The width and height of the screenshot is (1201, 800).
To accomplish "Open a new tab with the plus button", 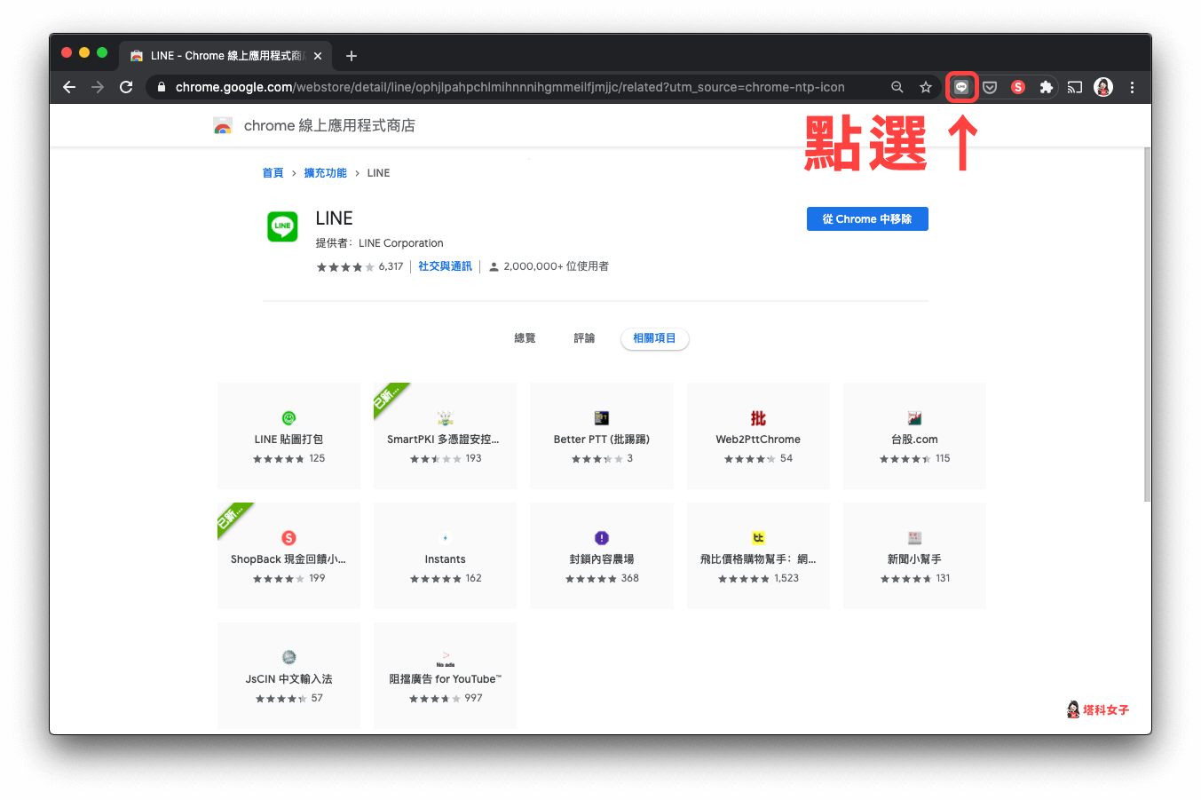I will tap(351, 55).
